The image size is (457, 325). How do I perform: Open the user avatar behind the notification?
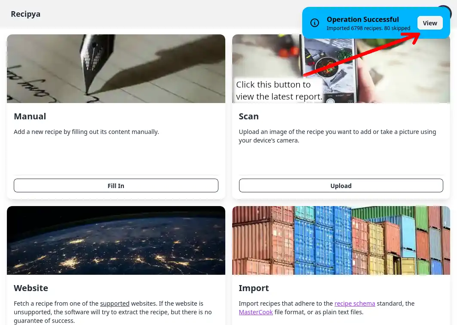(446, 11)
